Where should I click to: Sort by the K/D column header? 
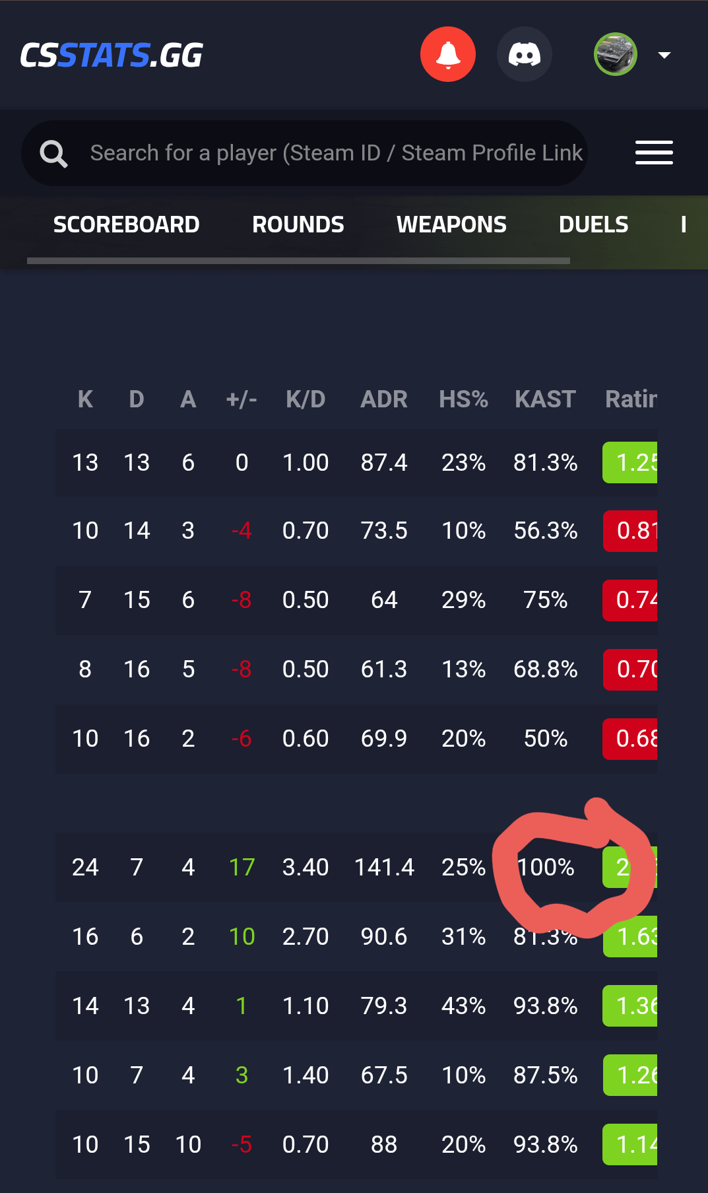point(306,399)
